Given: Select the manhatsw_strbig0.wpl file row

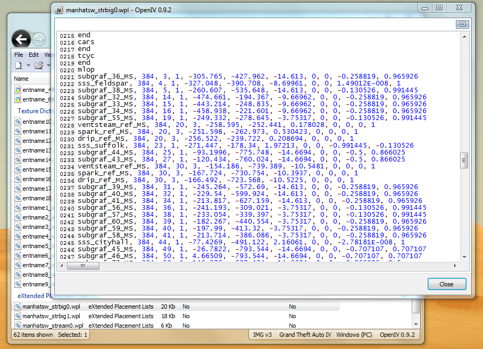Looking at the screenshot, I should (x=51, y=307).
